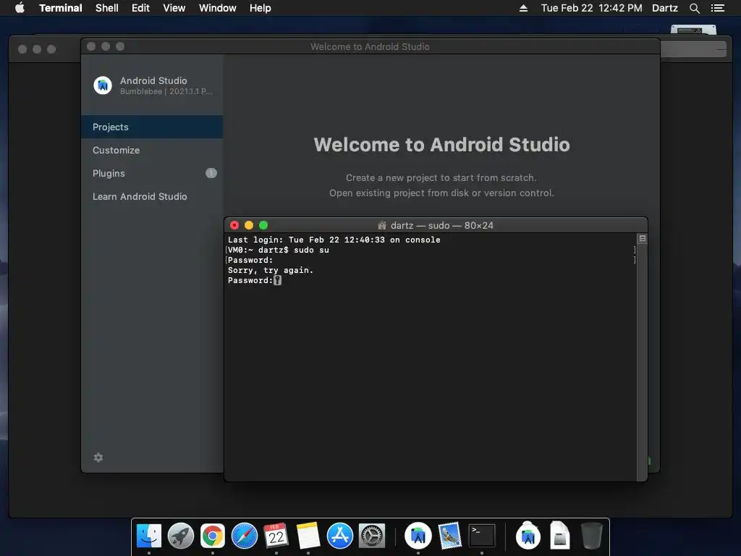Viewport: 741px width, 556px height.
Task: Minimize Terminal window with yellow button
Action: [249, 225]
